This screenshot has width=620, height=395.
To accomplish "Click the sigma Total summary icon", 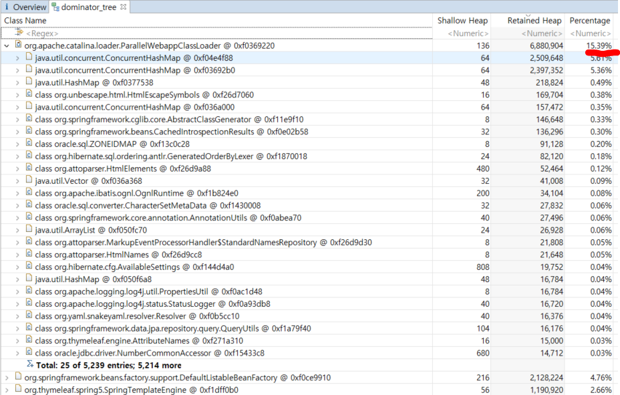I will pos(29,364).
